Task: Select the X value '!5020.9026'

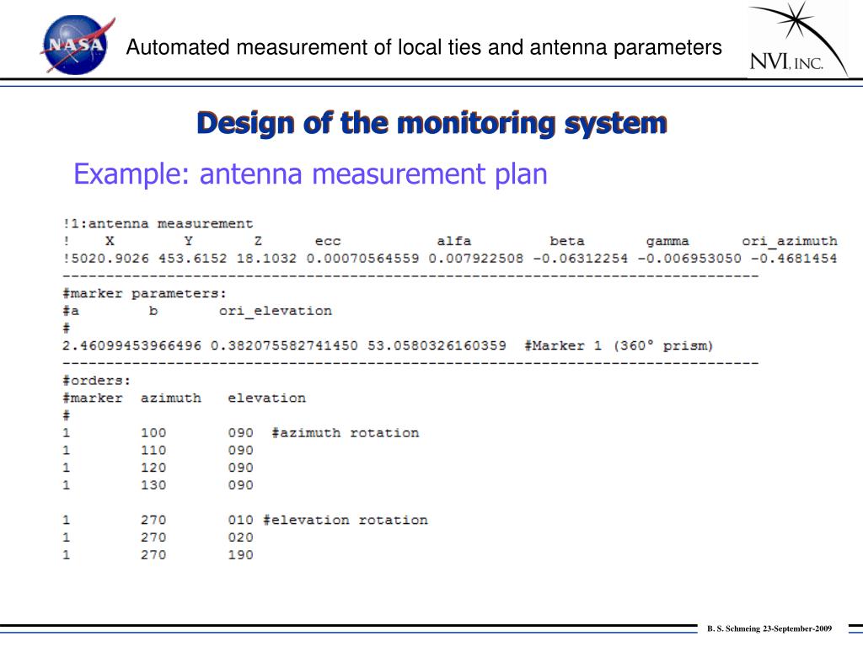Action: [105, 259]
